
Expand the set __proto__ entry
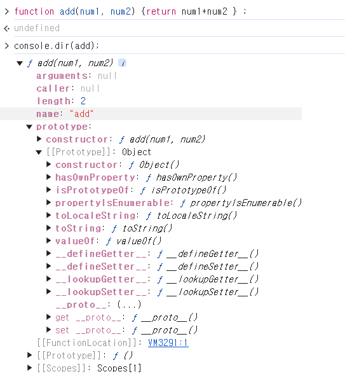[48, 330]
